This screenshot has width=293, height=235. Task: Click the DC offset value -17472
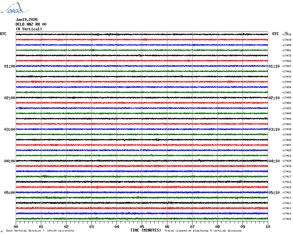286,56
